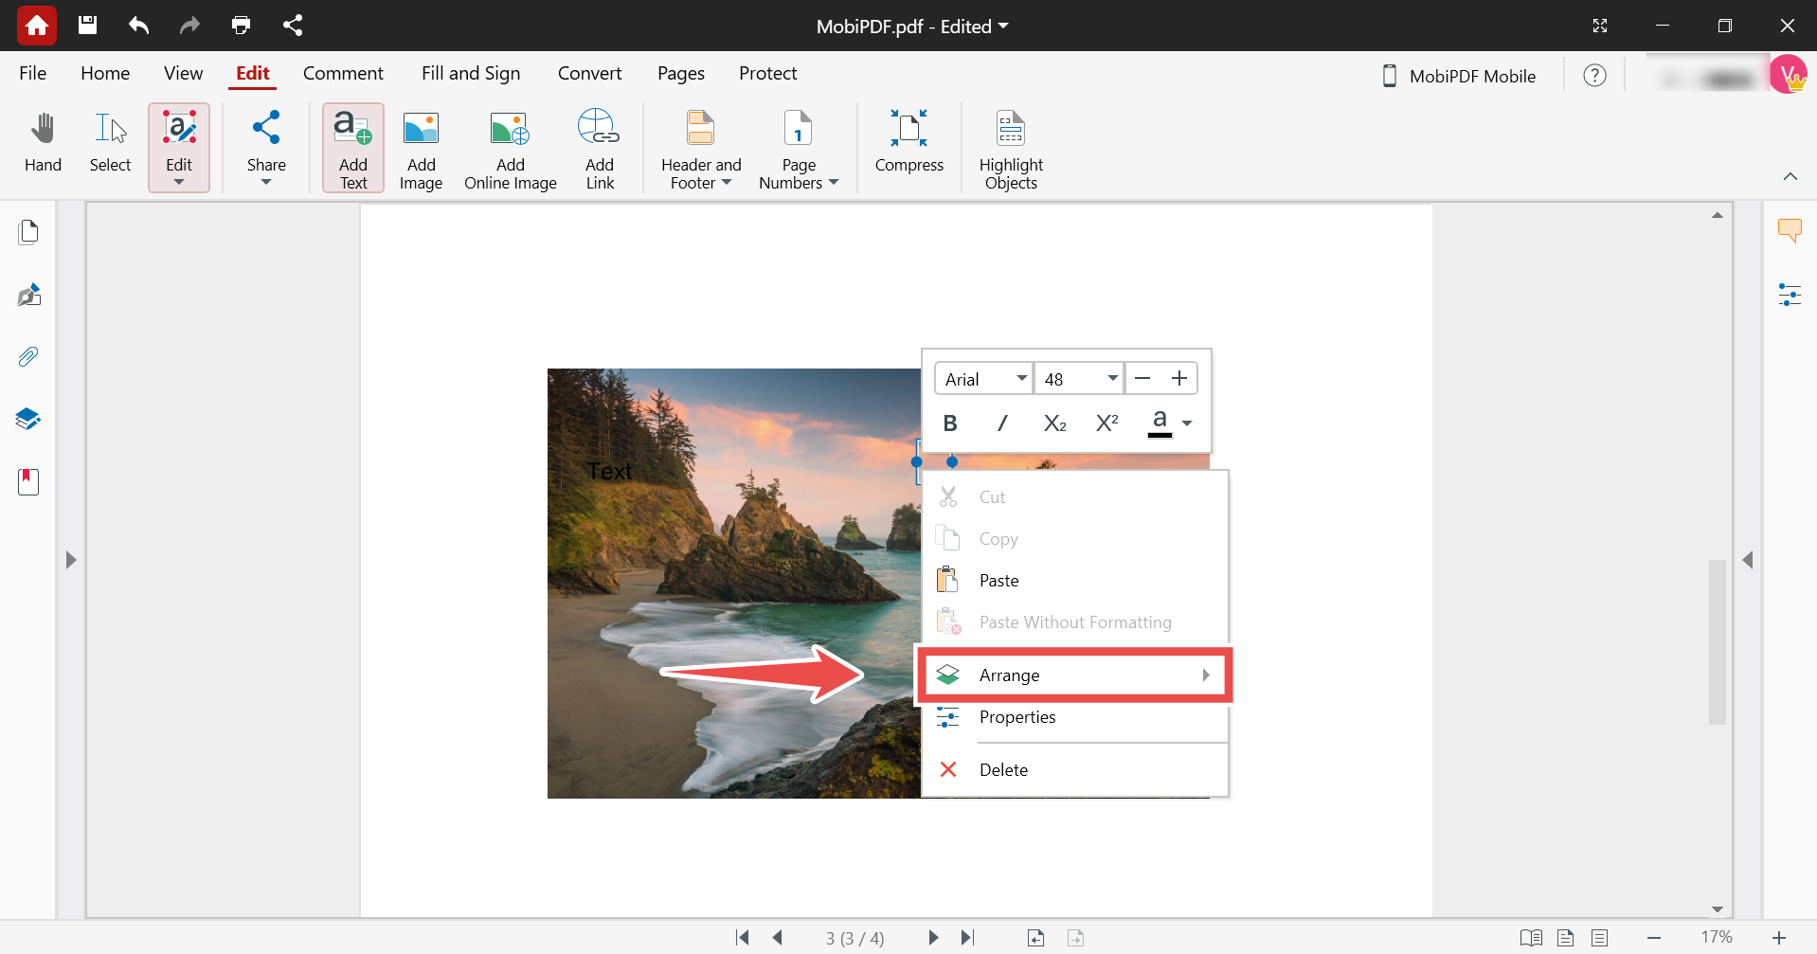This screenshot has height=954, width=1817.
Task: Undo the last action
Action: tap(138, 26)
